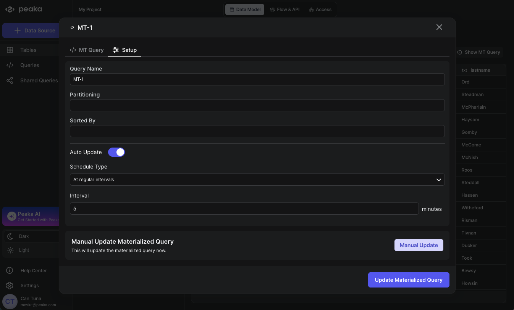Click the Peaka logo icon
This screenshot has height=310, width=514.
10,10
